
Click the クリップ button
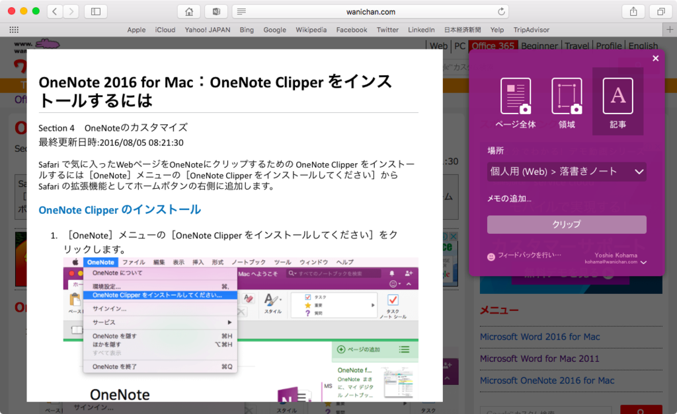click(x=567, y=224)
